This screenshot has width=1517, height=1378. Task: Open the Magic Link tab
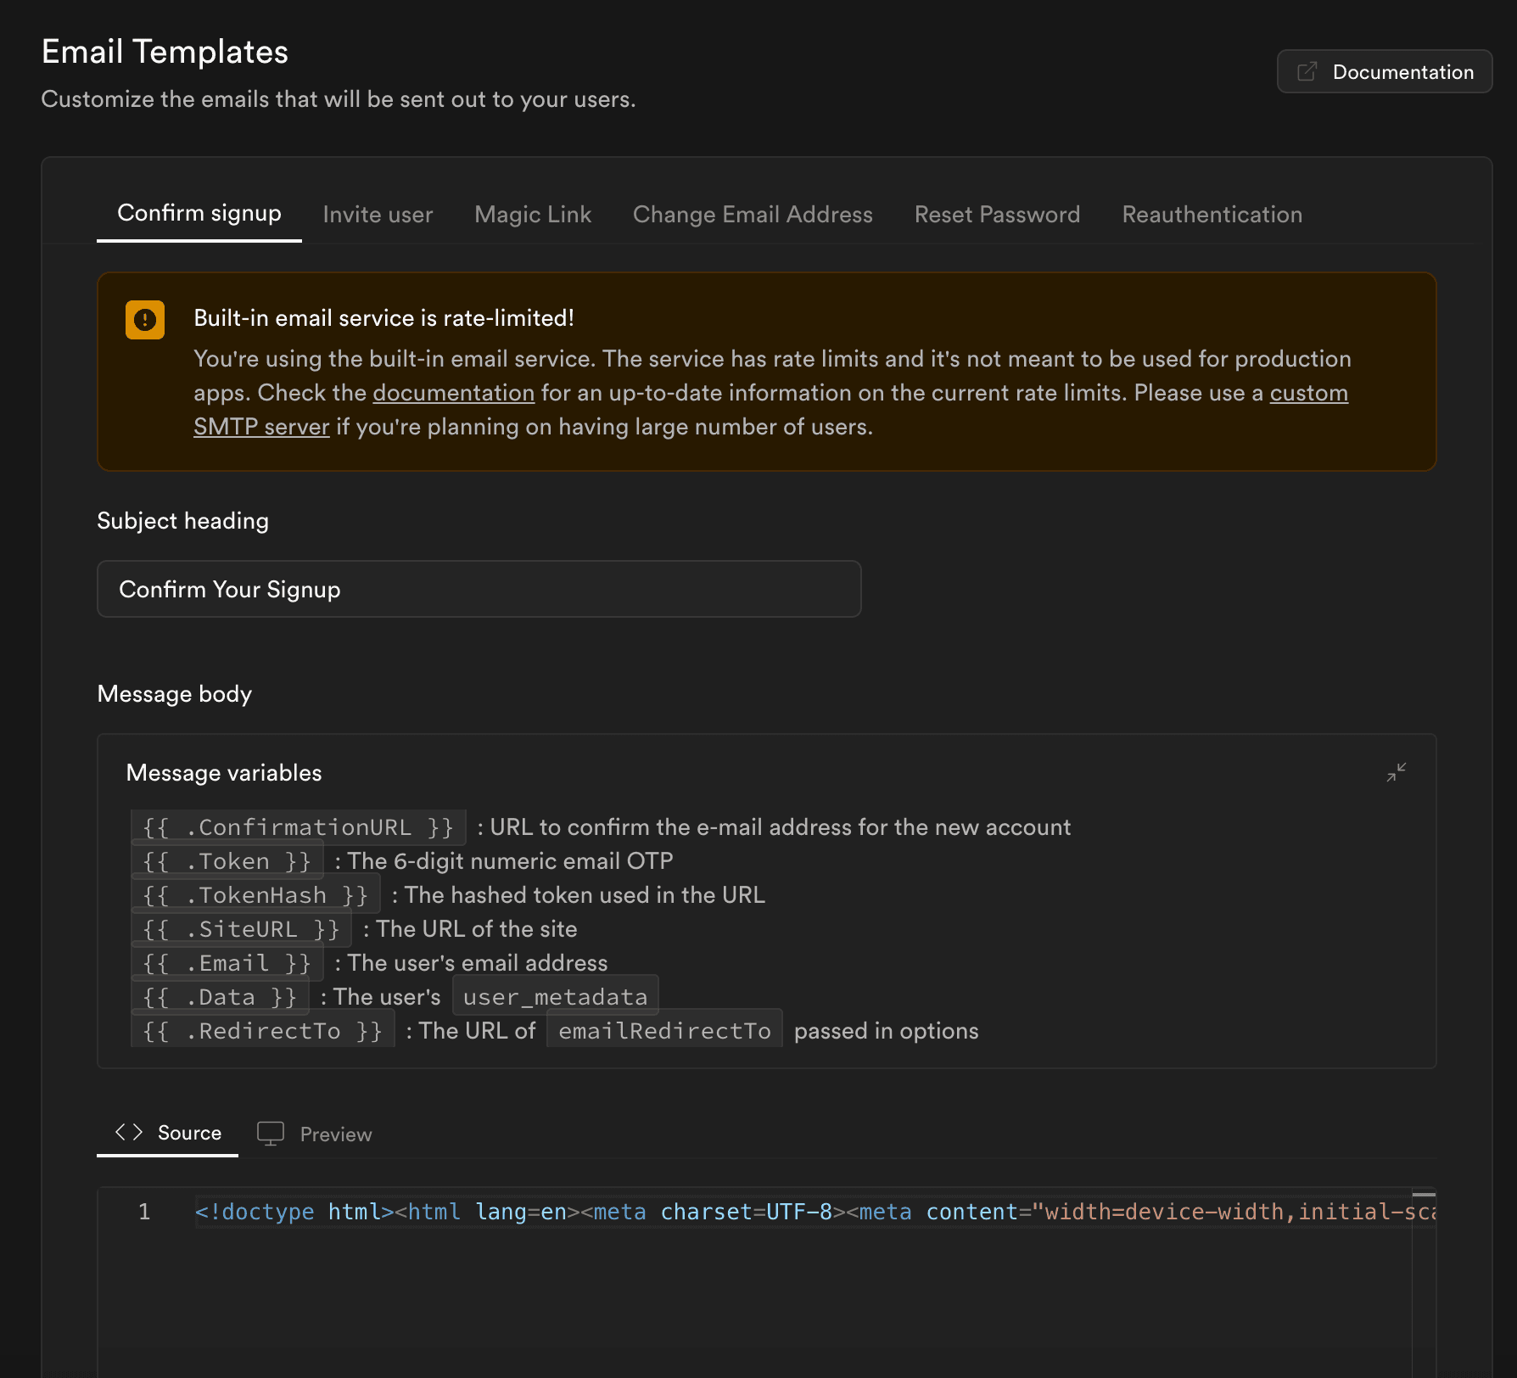[x=533, y=215]
